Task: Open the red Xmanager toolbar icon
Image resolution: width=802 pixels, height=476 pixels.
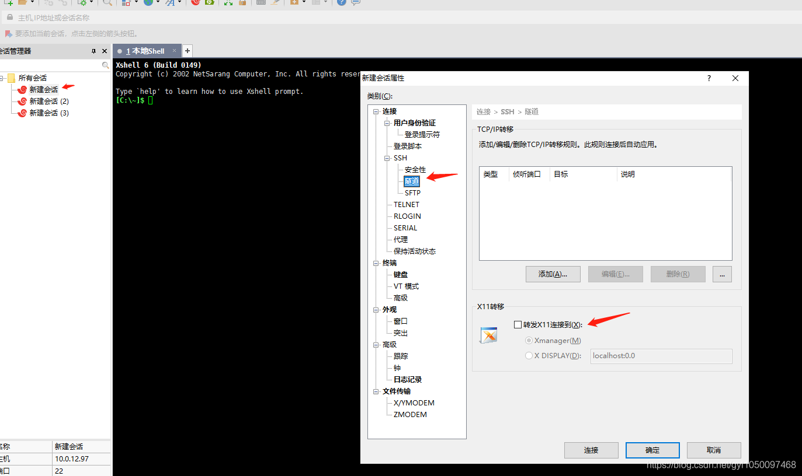Action: click(196, 2)
